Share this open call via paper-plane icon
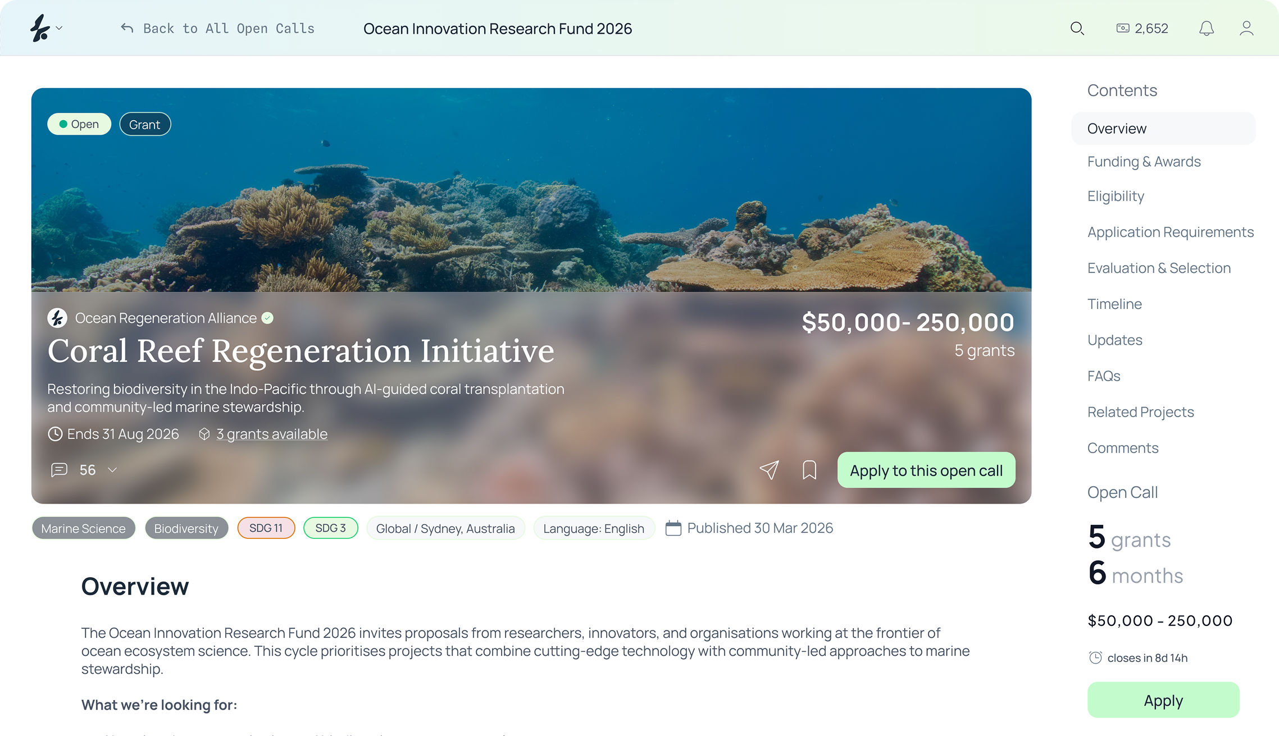1279x736 pixels. [769, 470]
